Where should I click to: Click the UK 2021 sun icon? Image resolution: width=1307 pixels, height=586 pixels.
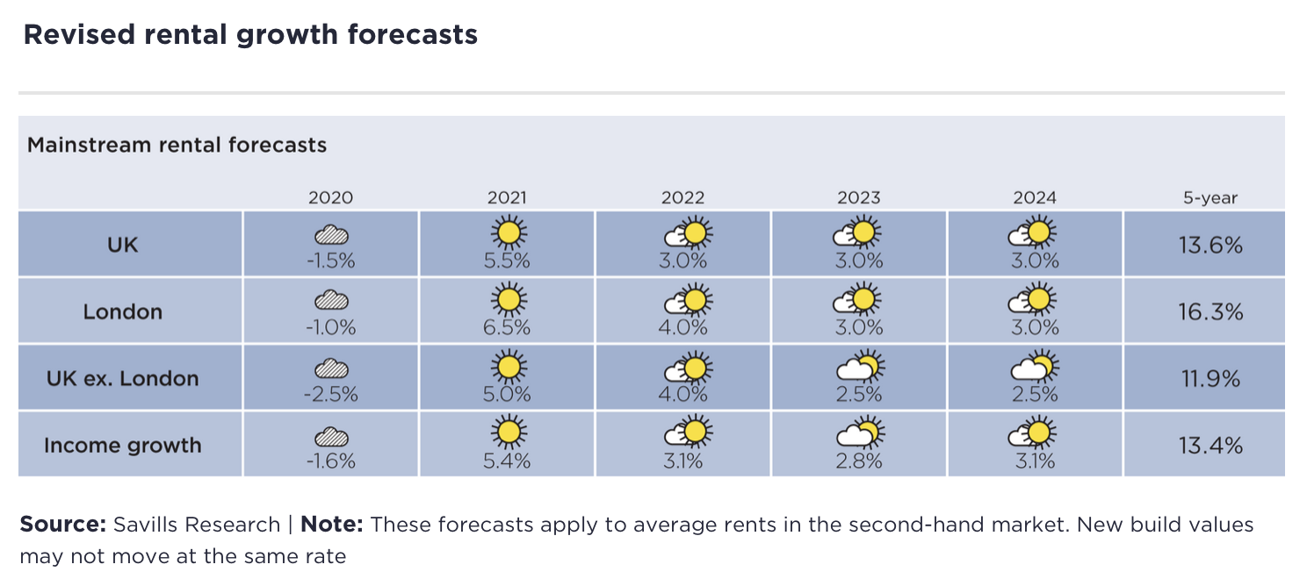(x=508, y=232)
